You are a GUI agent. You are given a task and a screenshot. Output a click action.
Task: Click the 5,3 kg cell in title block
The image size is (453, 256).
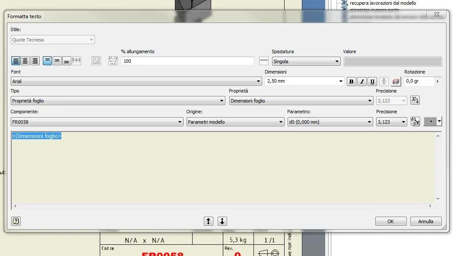pos(238,240)
